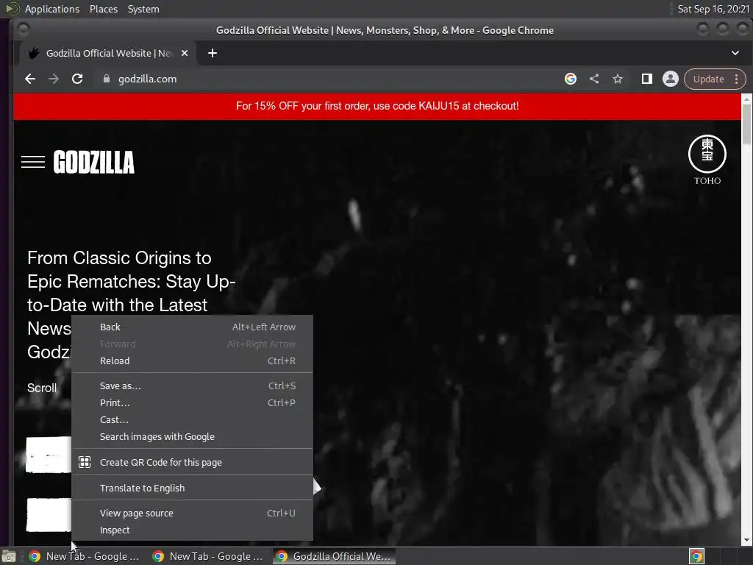Screen dimensions: 753x565
Task: Click the clock Sat Sep 16, 20:21
Action: [713, 9]
